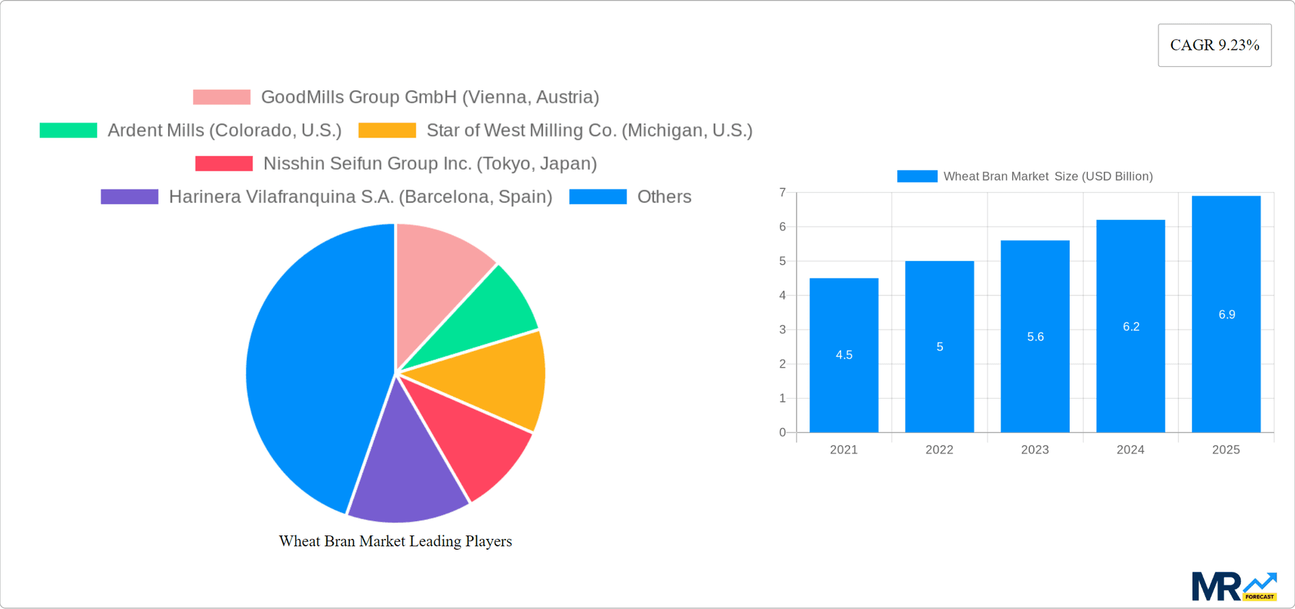Viewport: 1295px width, 609px height.
Task: Click the 6.9 bar for 2025
Action: point(1226,314)
